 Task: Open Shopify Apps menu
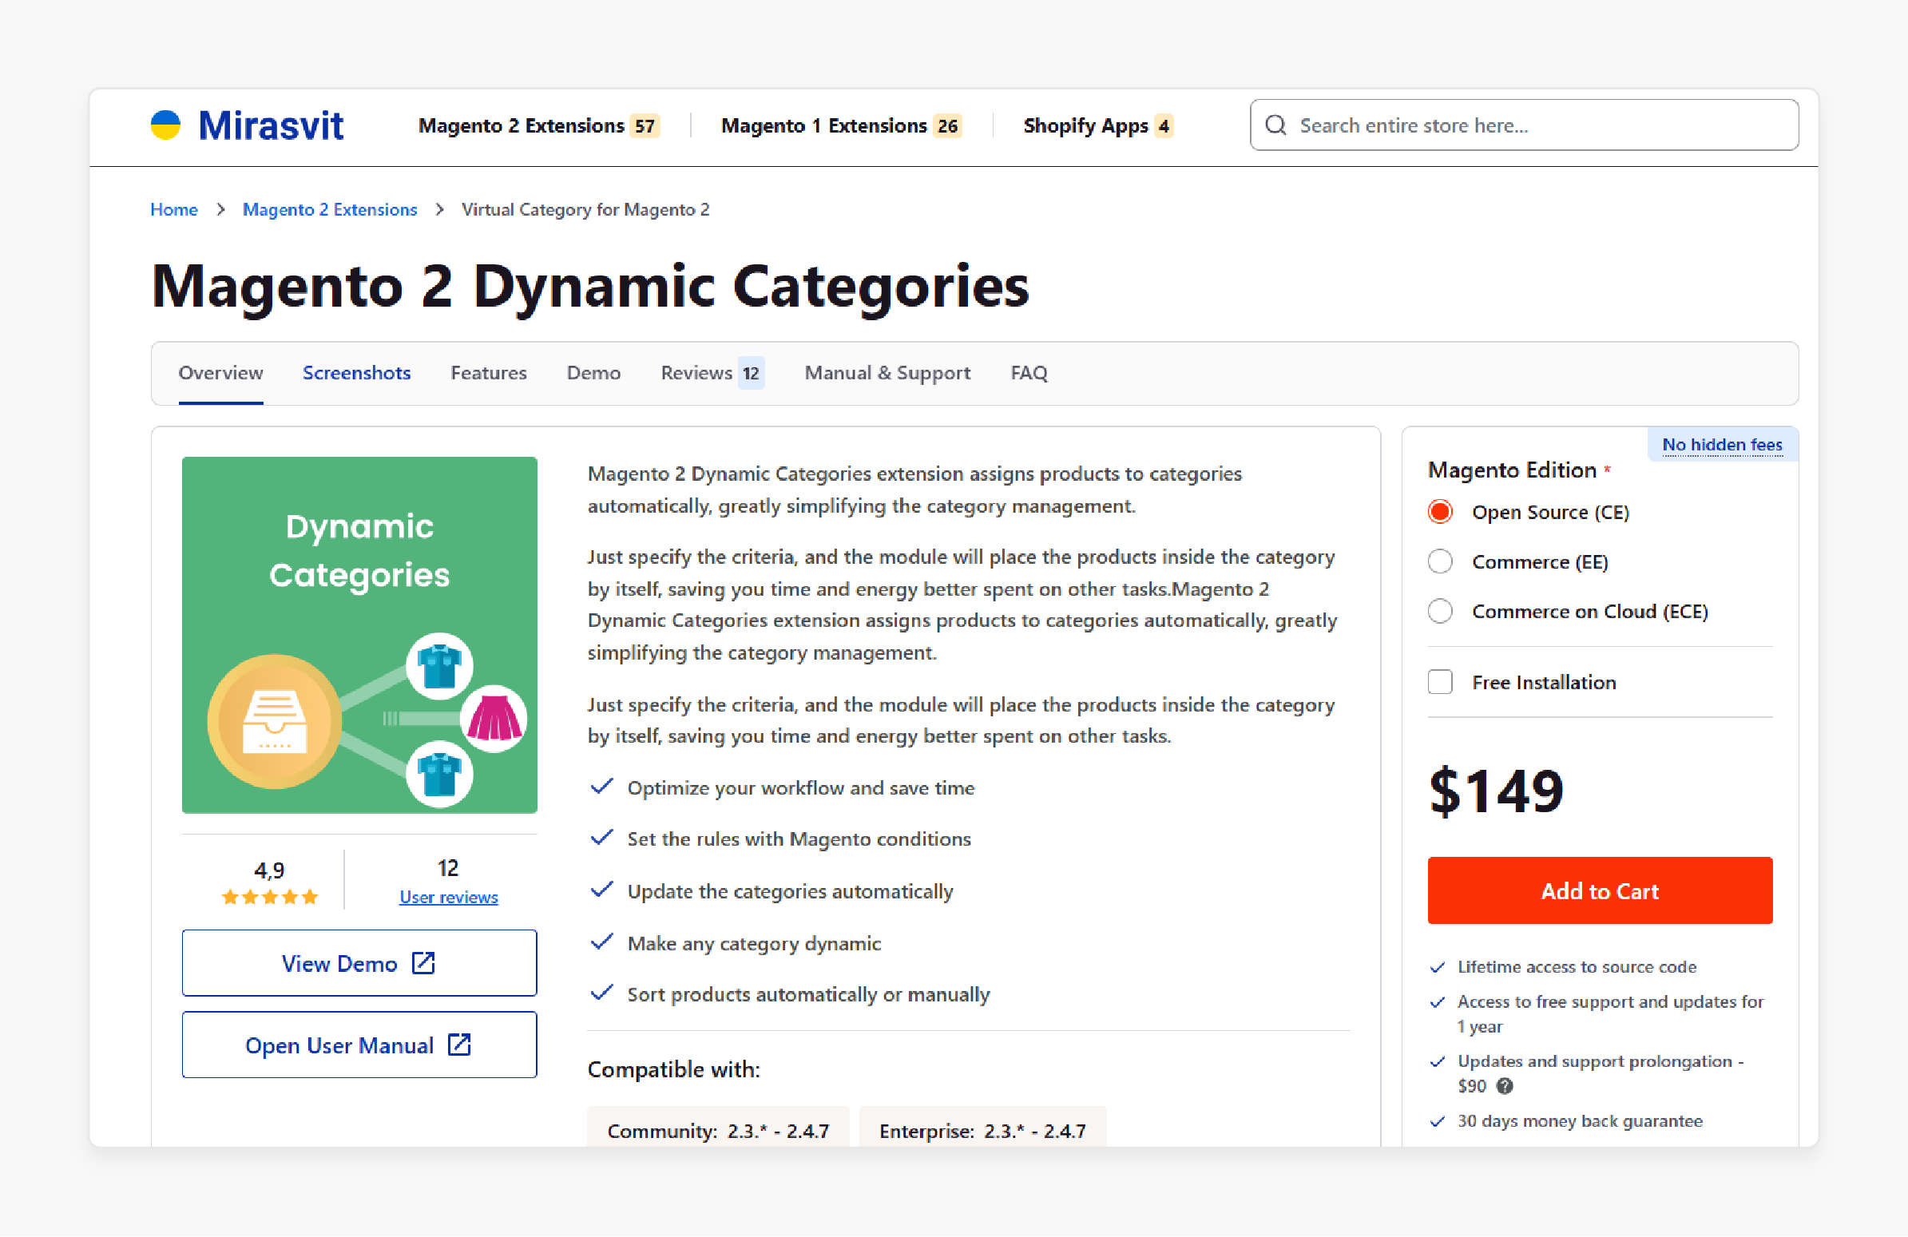click(x=1097, y=126)
